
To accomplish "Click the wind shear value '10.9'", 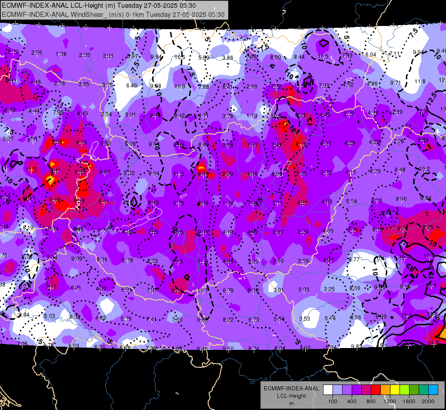I will [x=180, y=86].
